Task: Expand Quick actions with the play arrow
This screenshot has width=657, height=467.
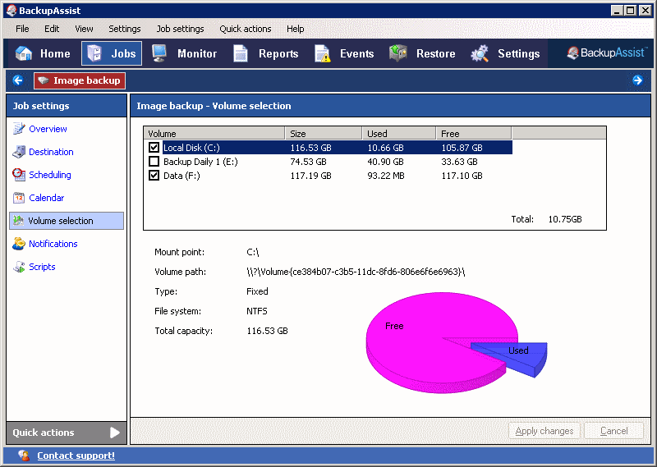Action: click(x=115, y=433)
